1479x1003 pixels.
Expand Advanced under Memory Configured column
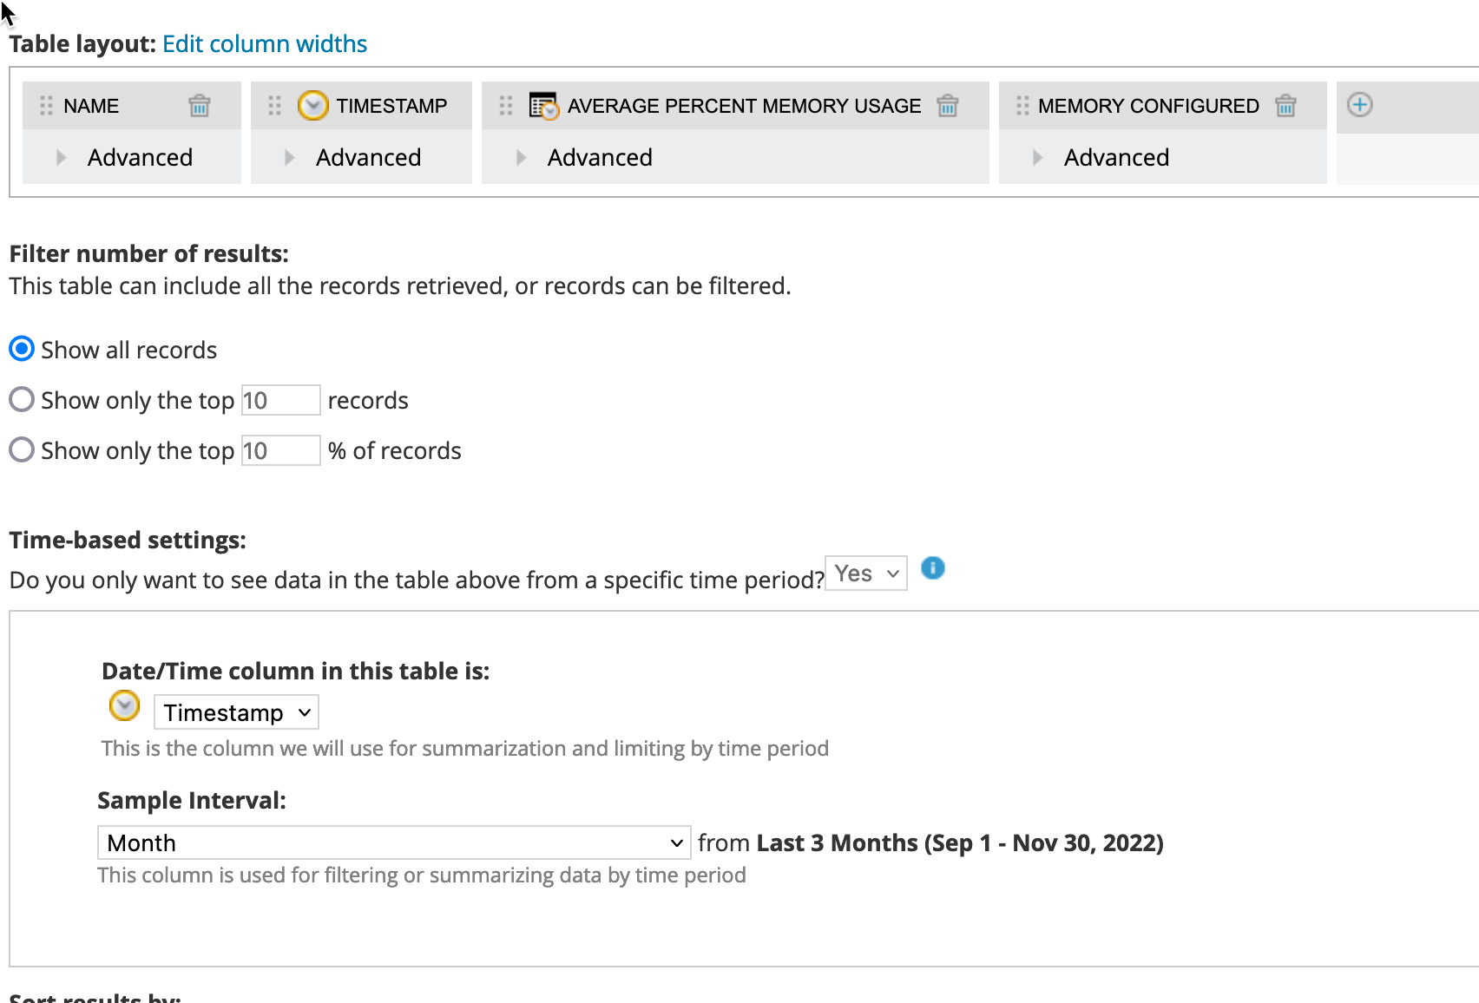(1038, 158)
